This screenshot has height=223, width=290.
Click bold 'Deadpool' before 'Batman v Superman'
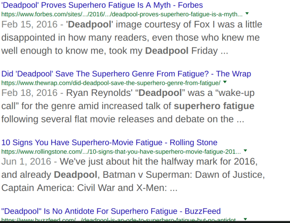click(x=75, y=175)
